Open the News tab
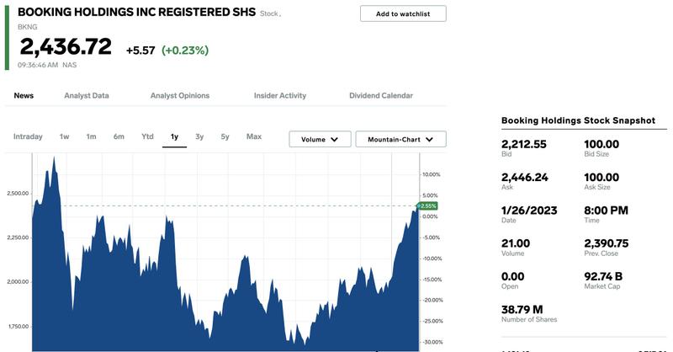The height and width of the screenshot is (352, 673). (x=24, y=95)
